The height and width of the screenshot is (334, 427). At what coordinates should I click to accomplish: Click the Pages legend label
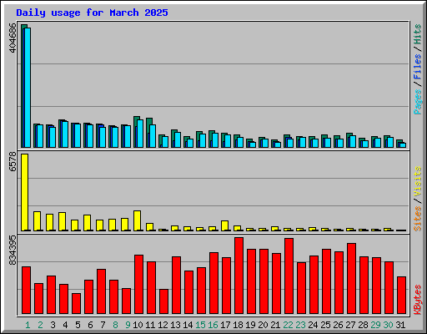418,102
